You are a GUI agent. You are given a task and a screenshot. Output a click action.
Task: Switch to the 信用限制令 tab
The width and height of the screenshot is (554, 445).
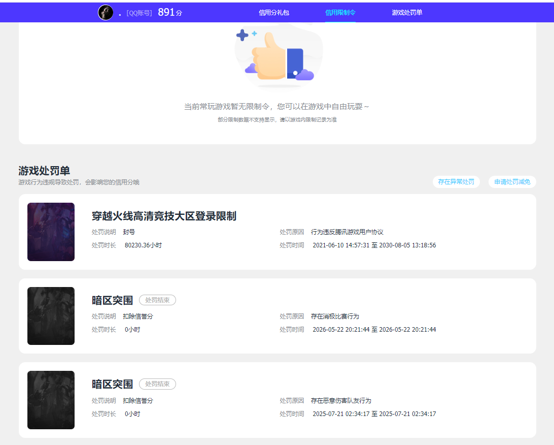[x=340, y=13]
